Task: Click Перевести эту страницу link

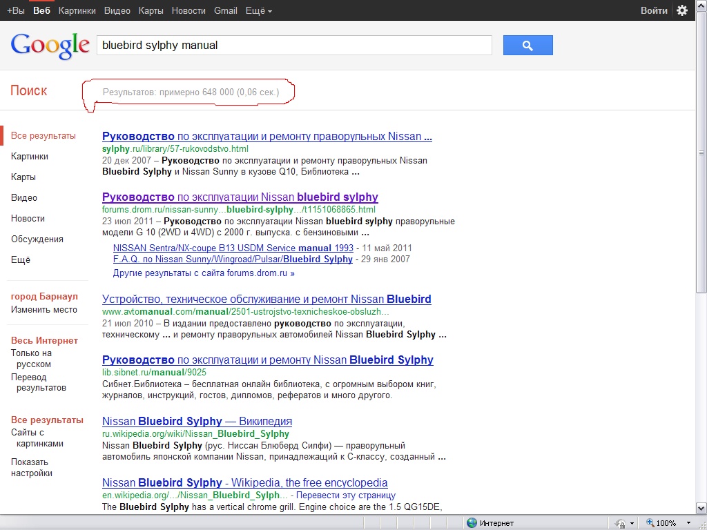Action: [x=346, y=495]
